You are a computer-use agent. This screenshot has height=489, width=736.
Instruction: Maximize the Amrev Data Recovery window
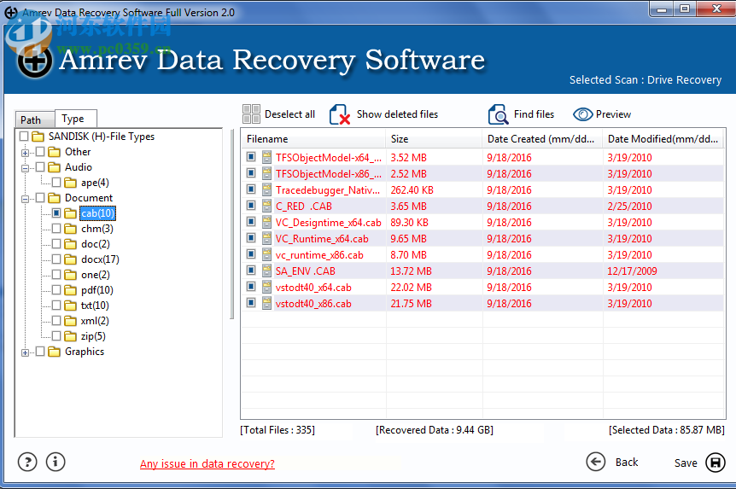point(685,9)
